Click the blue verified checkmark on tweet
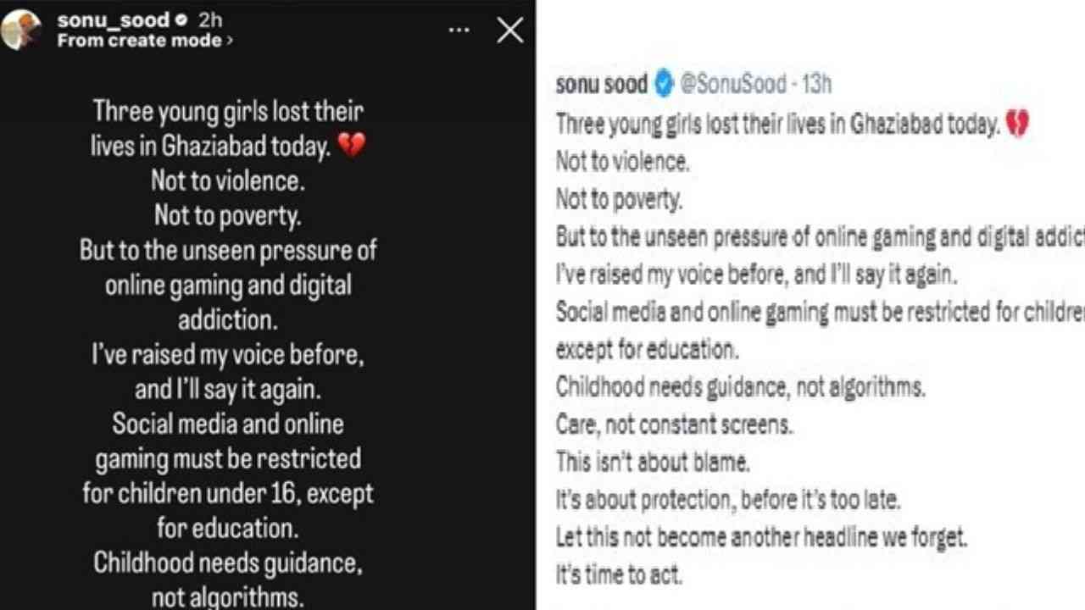 [x=664, y=83]
